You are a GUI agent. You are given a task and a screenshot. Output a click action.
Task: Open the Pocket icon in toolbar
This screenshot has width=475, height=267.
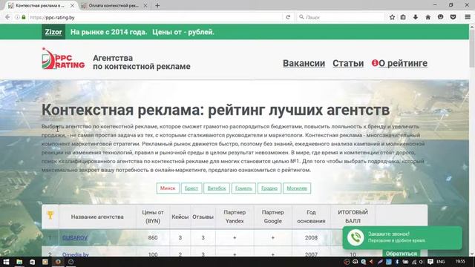(453, 17)
